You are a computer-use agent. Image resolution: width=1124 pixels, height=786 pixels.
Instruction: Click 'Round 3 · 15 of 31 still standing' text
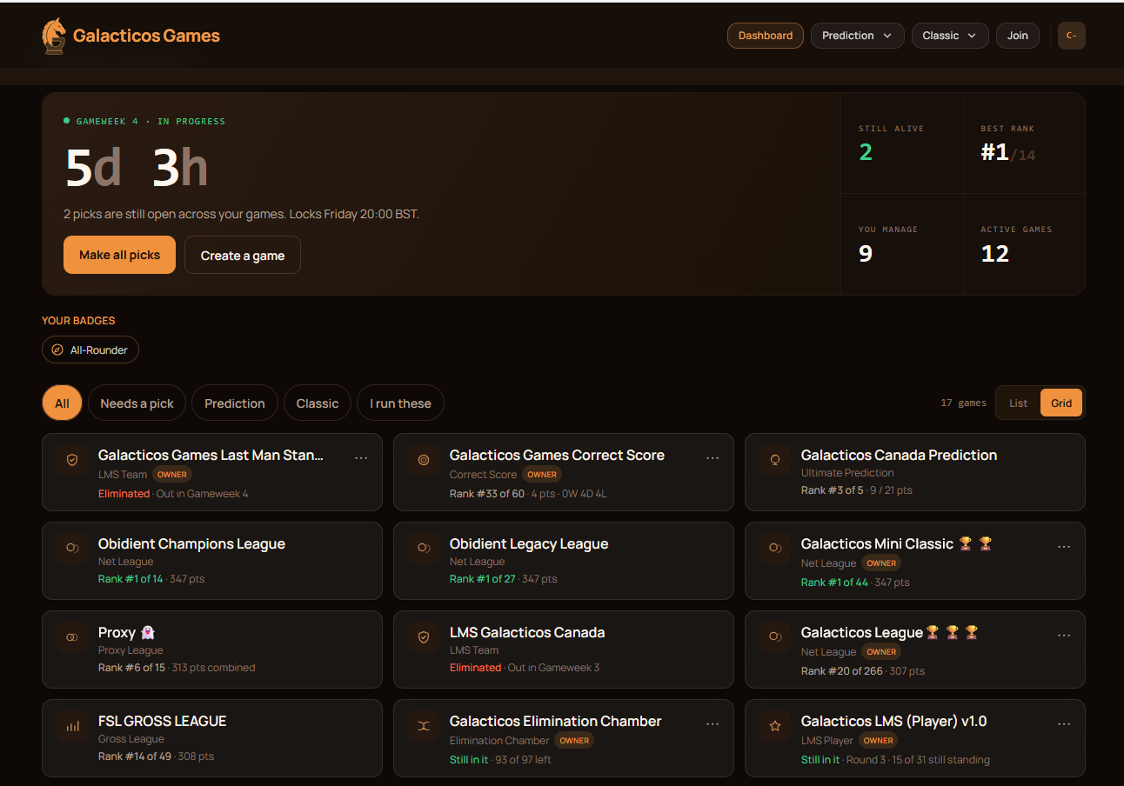click(918, 760)
